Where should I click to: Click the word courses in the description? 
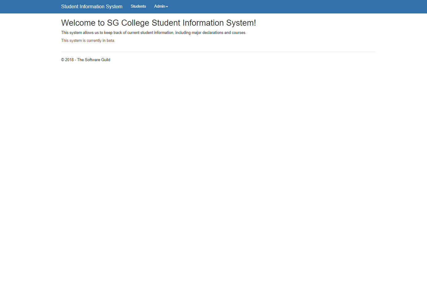pos(238,33)
